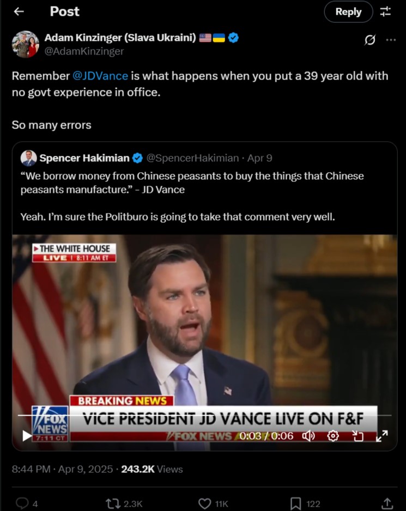Click the reply comment icon
Screen dimensions: 406x511
[x=22, y=503]
